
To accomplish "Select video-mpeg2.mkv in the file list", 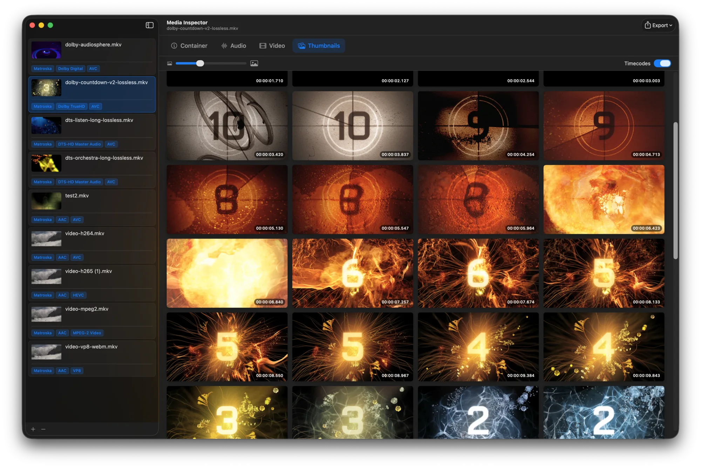I will click(92, 321).
